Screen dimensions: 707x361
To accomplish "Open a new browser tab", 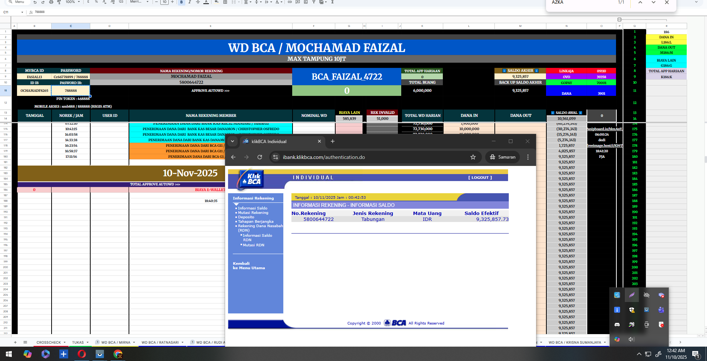I will click(x=333, y=141).
